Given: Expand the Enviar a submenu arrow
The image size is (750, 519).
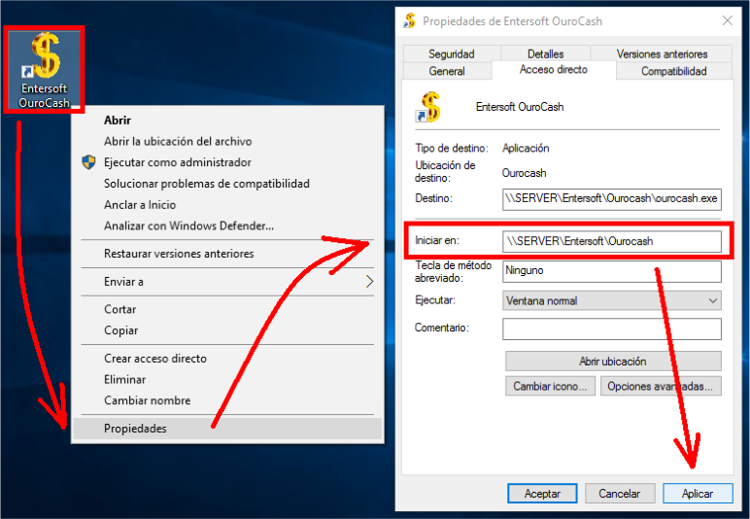Looking at the screenshot, I should click(369, 281).
